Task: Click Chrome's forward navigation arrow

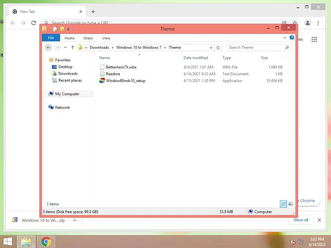Action: [x=23, y=23]
